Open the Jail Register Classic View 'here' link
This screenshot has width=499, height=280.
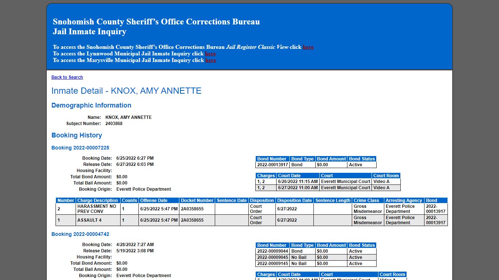pos(308,47)
